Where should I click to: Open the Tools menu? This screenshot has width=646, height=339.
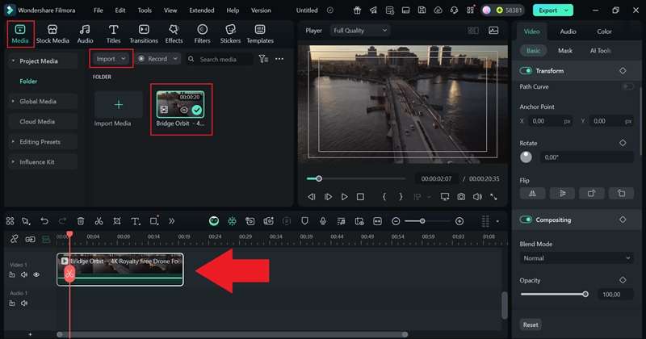coord(145,10)
